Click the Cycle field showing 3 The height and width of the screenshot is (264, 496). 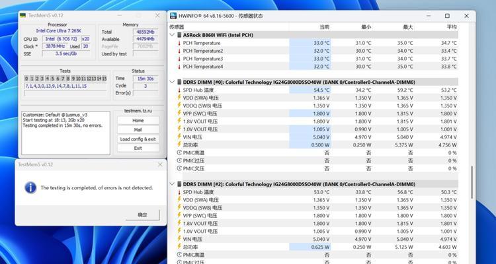pyautogui.click(x=145, y=86)
